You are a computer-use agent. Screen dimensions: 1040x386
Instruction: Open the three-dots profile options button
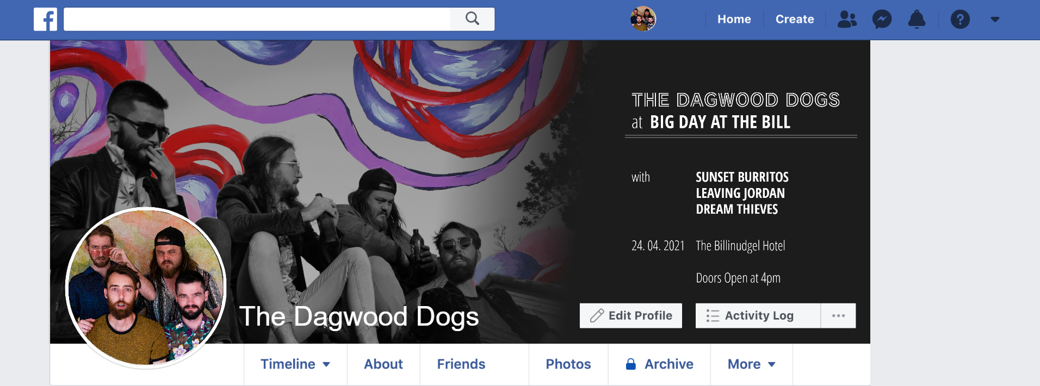[838, 315]
